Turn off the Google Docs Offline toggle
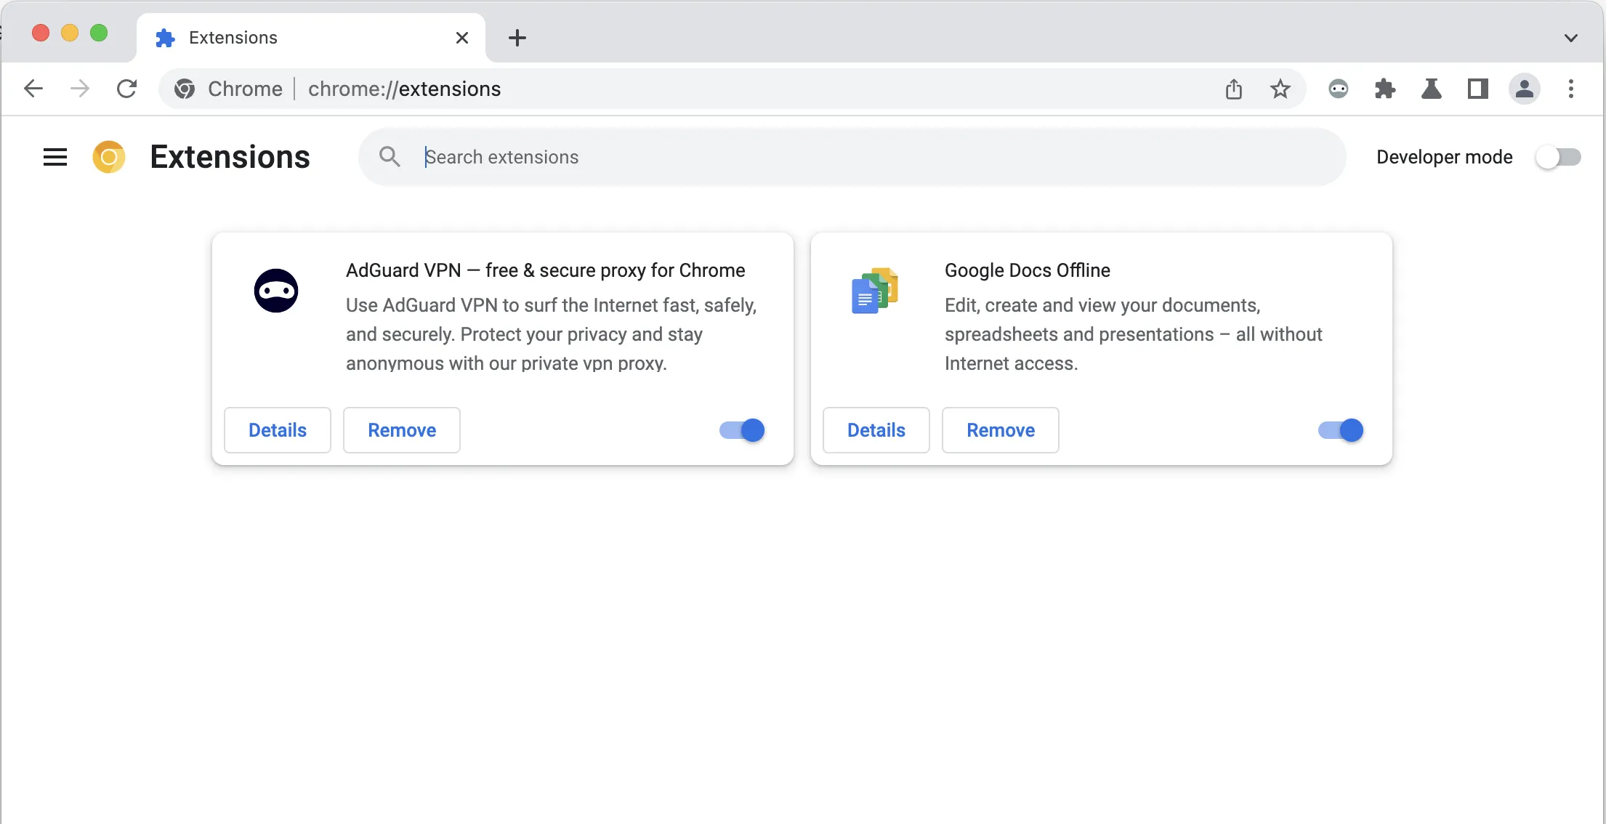 [x=1341, y=430]
